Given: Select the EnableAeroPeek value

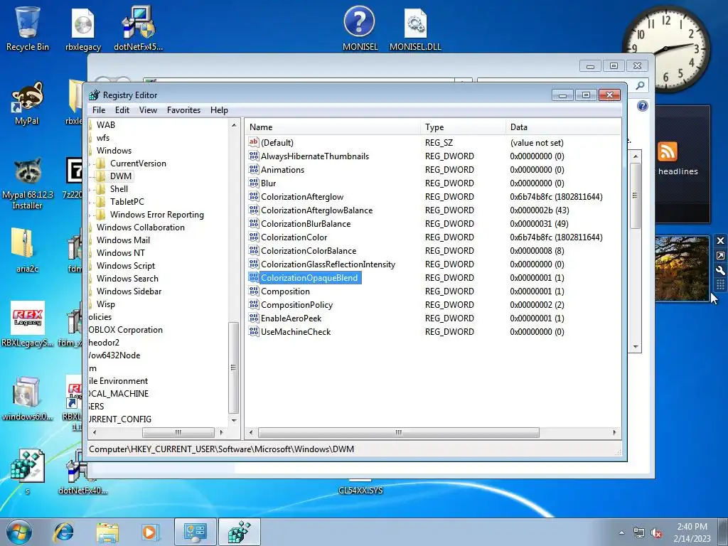Looking at the screenshot, I should pos(291,318).
